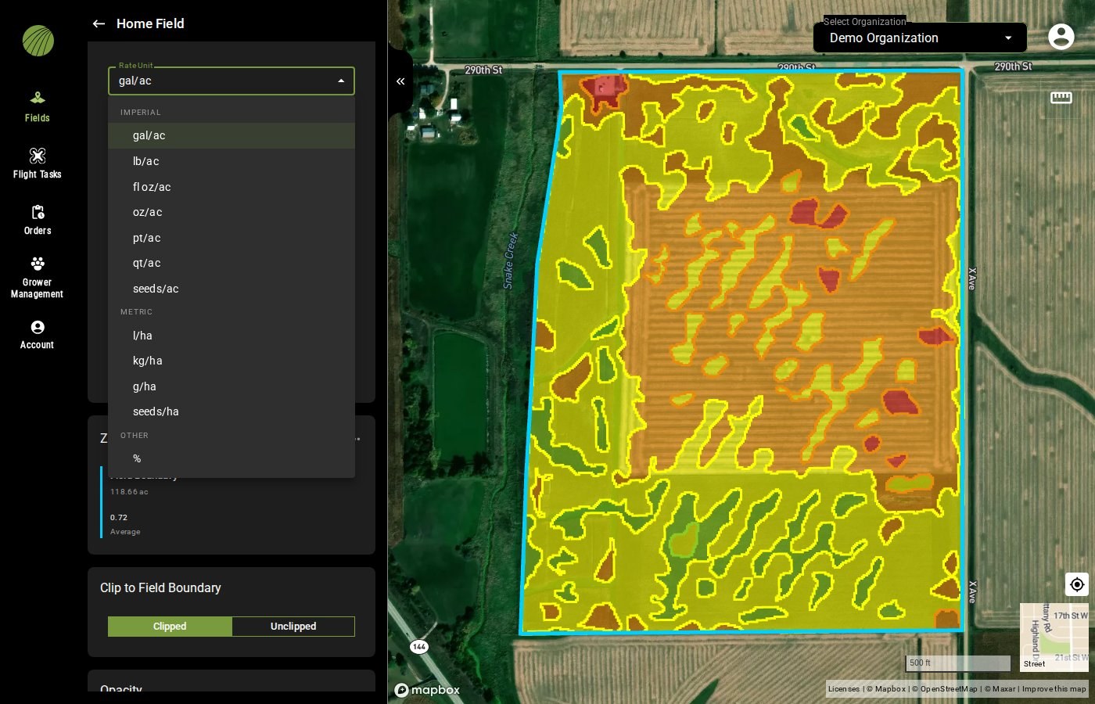Viewport: 1095px width, 704px height.
Task: Click the green leaf app logo
Action: pyautogui.click(x=38, y=41)
